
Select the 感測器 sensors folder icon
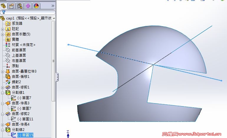point(8,24)
